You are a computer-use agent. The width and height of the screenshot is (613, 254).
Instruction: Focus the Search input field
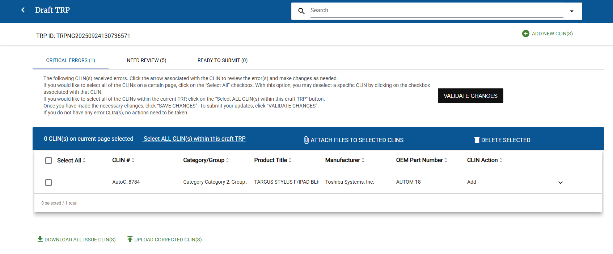click(x=437, y=11)
